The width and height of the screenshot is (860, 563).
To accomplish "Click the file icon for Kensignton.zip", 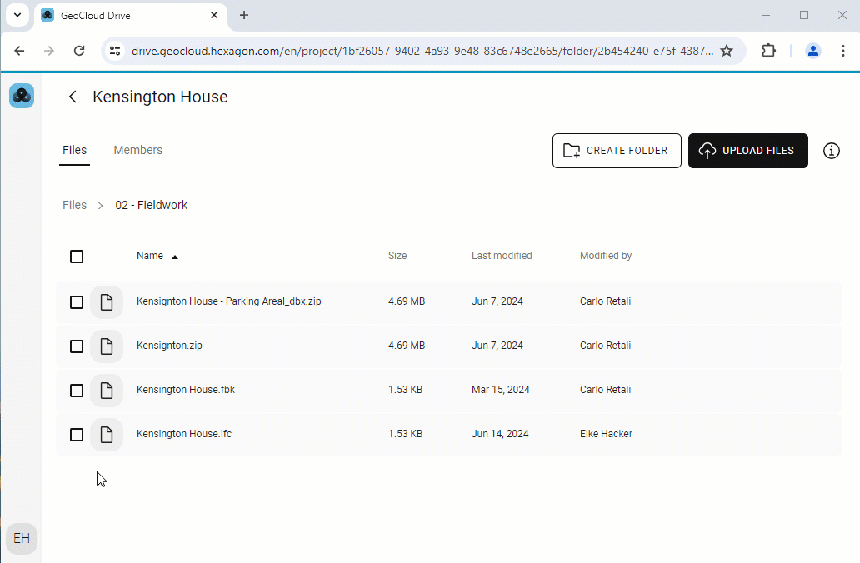I will click(x=107, y=346).
